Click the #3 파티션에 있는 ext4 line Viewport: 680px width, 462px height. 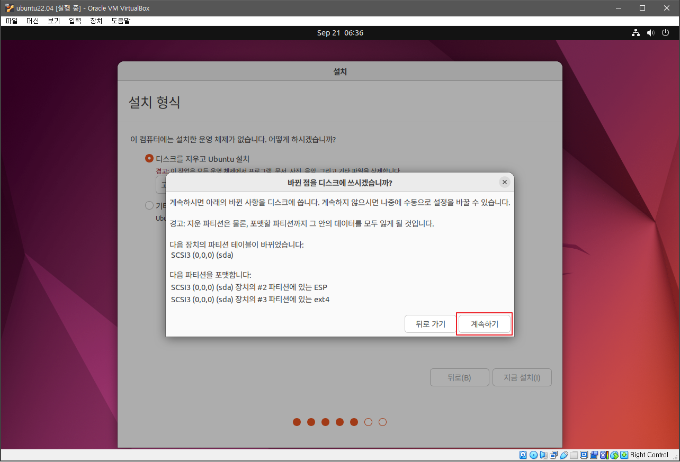click(x=250, y=300)
